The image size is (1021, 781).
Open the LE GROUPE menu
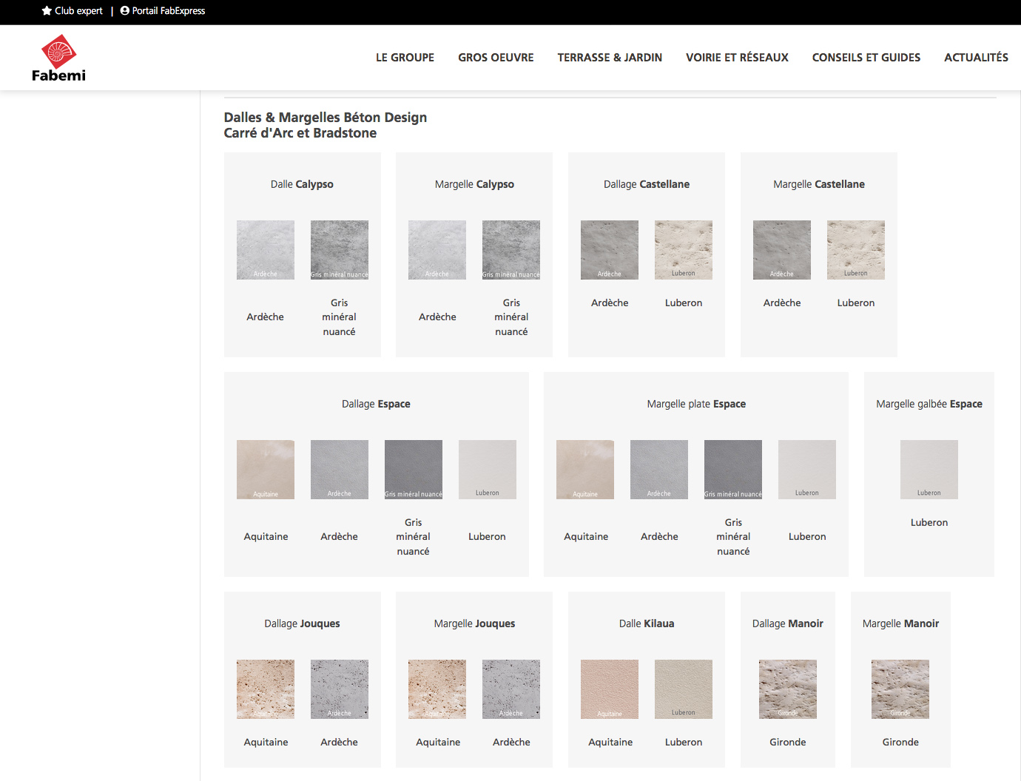pos(405,58)
